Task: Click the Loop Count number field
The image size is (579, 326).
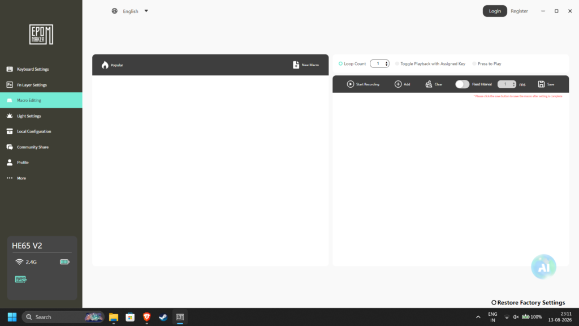Action: [x=378, y=63]
